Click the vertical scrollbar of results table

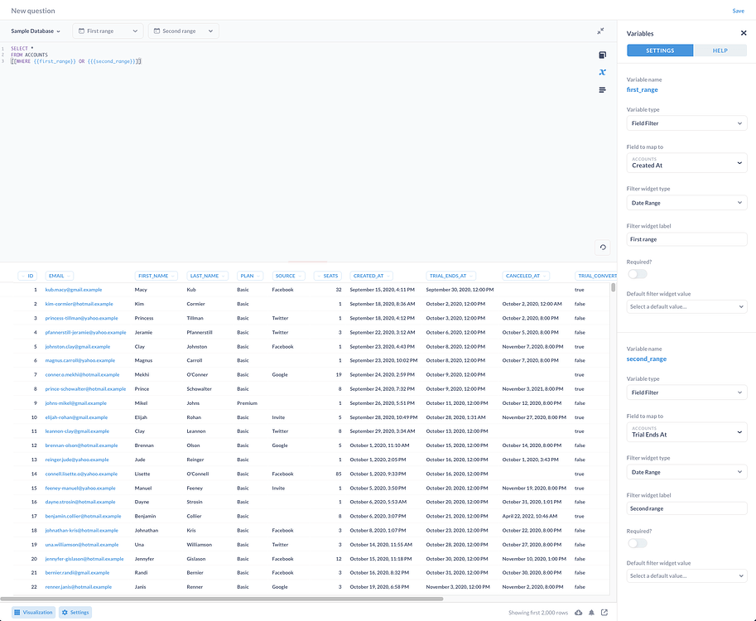pos(614,287)
